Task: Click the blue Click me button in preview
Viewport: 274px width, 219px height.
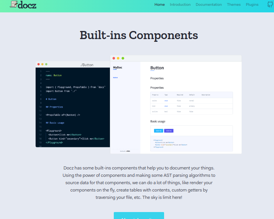Action: click(159, 131)
